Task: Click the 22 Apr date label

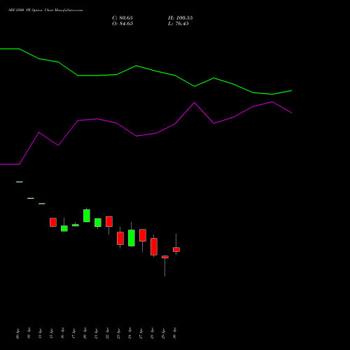Action: (x=107, y=333)
